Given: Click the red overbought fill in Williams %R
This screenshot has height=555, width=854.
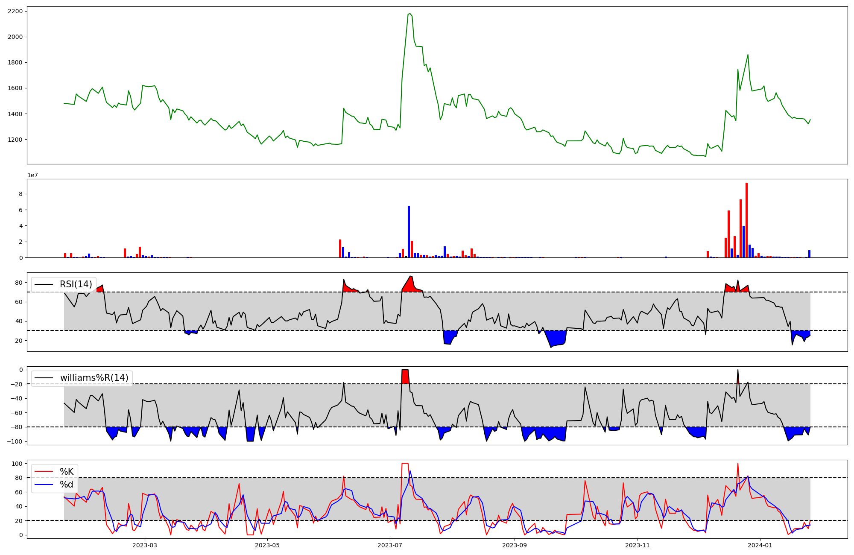Looking at the screenshot, I should click(405, 376).
